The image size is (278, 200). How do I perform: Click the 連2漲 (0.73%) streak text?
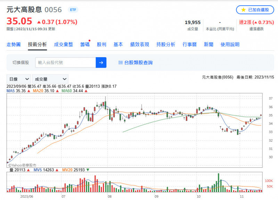pyautogui.click(x=256, y=22)
